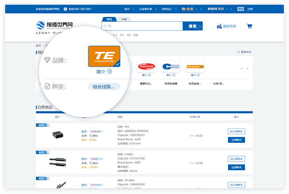Click the 重置筛选 refresh icon
This screenshot has width=289, height=194.
click(x=238, y=52)
